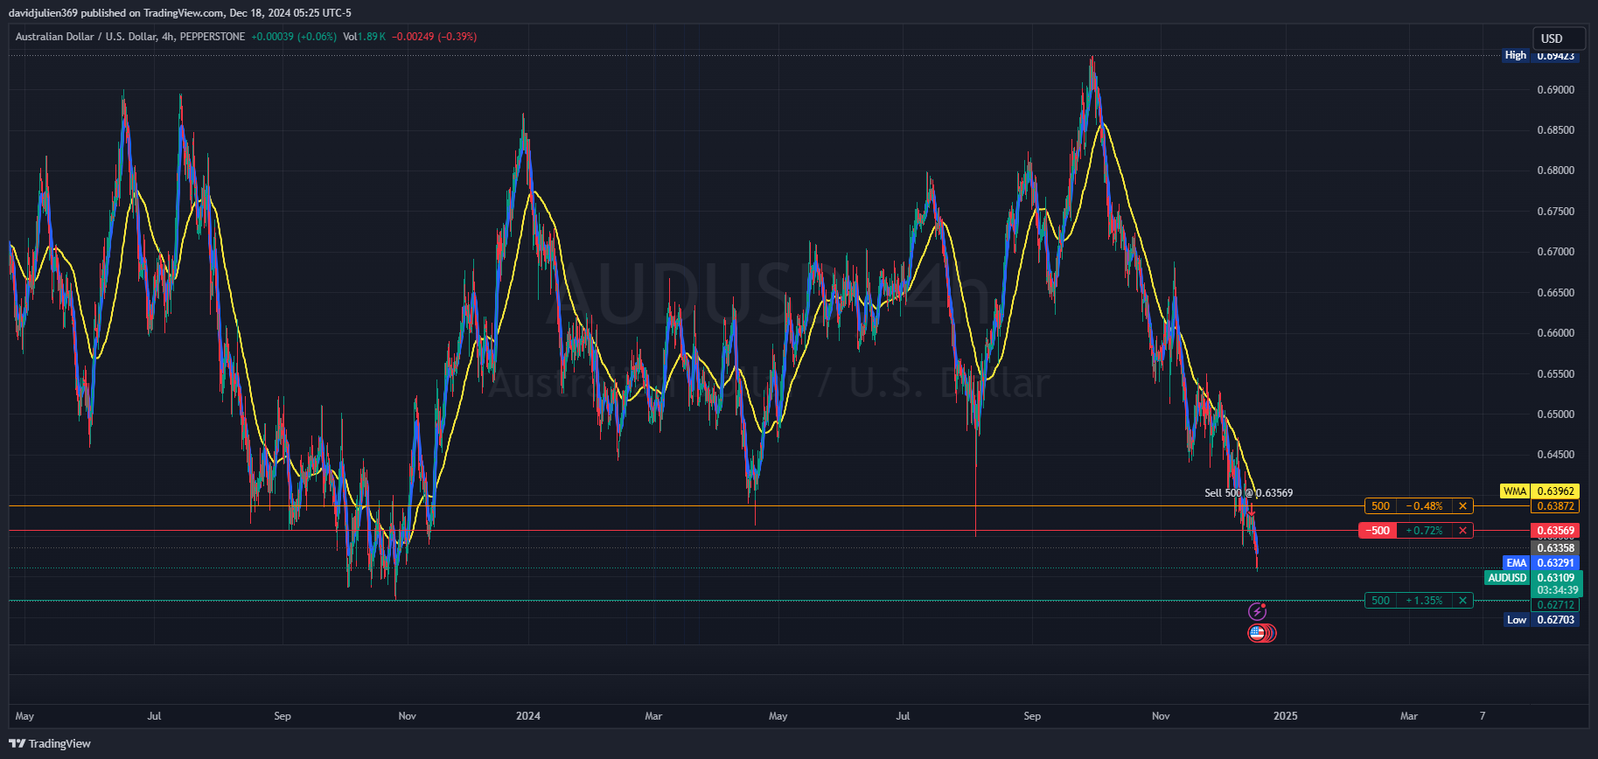
Task: Click the Sell 500 @ 0.63569 annotation
Action: (x=1248, y=493)
